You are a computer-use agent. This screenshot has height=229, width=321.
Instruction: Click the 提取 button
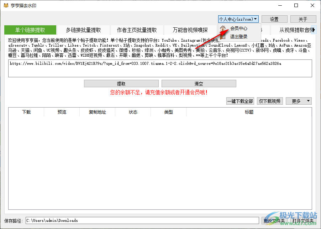121,84
